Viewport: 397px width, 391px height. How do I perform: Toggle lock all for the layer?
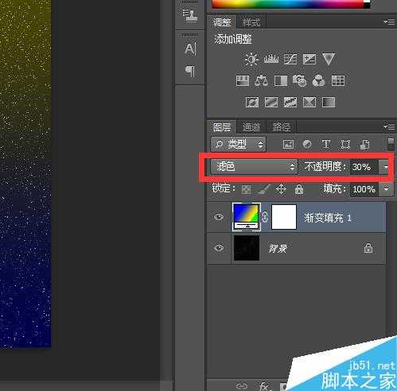click(x=299, y=189)
